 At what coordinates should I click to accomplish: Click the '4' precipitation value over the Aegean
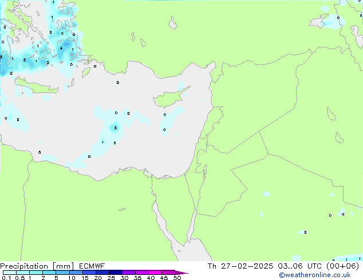61,48
